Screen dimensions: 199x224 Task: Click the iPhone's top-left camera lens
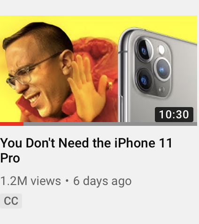[x=144, y=50]
